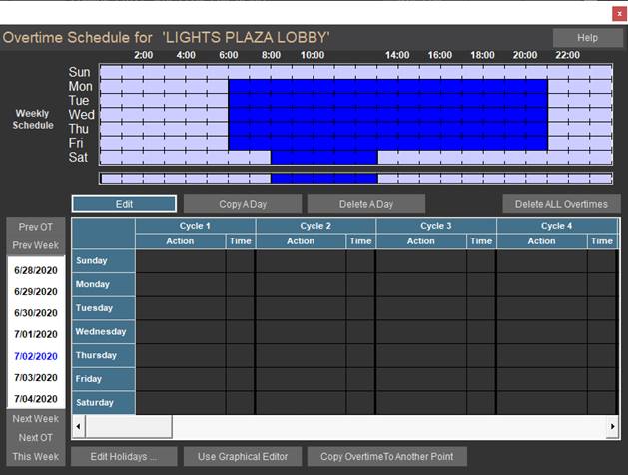628x475 pixels.
Task: Click the Cycle 1 Action cell for Monday
Action: pos(180,284)
